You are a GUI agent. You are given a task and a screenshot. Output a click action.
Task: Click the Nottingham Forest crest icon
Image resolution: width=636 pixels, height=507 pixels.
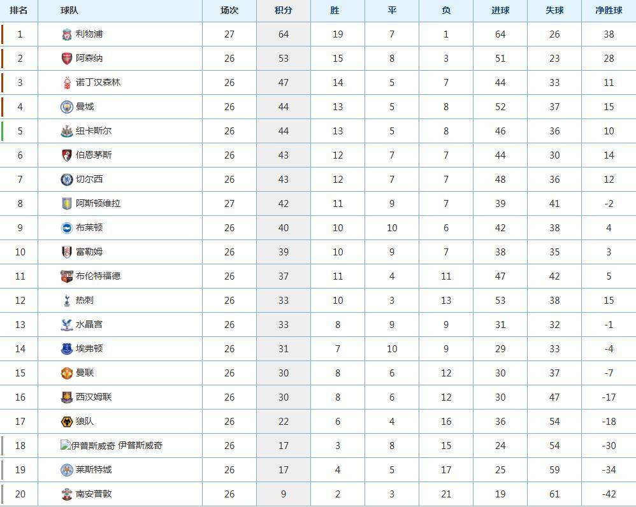tap(67, 83)
